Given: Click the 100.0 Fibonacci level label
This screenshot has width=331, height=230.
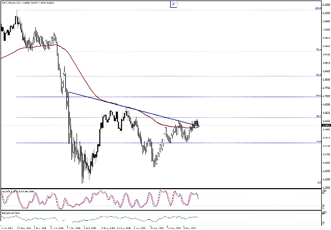Looking at the screenshot, I should pyautogui.click(x=319, y=9).
